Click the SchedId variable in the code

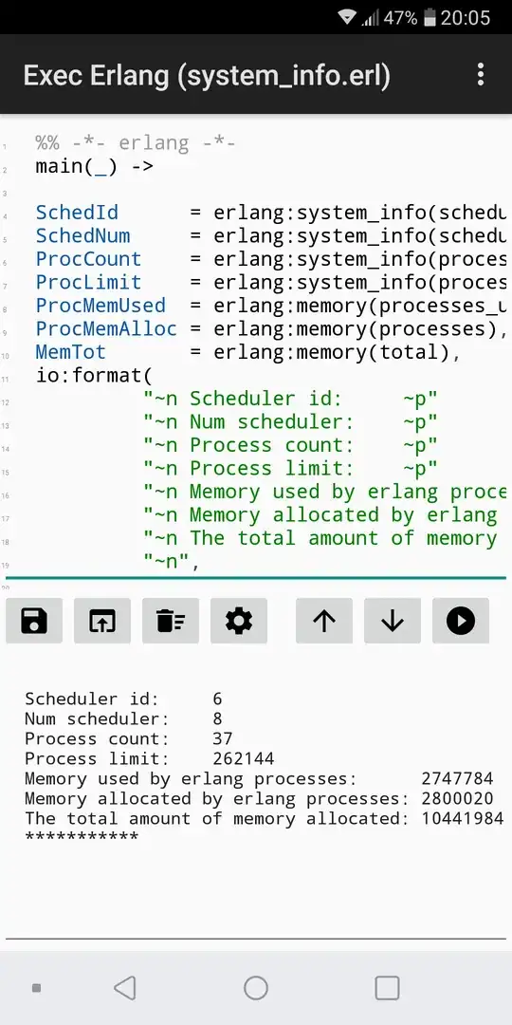click(77, 213)
